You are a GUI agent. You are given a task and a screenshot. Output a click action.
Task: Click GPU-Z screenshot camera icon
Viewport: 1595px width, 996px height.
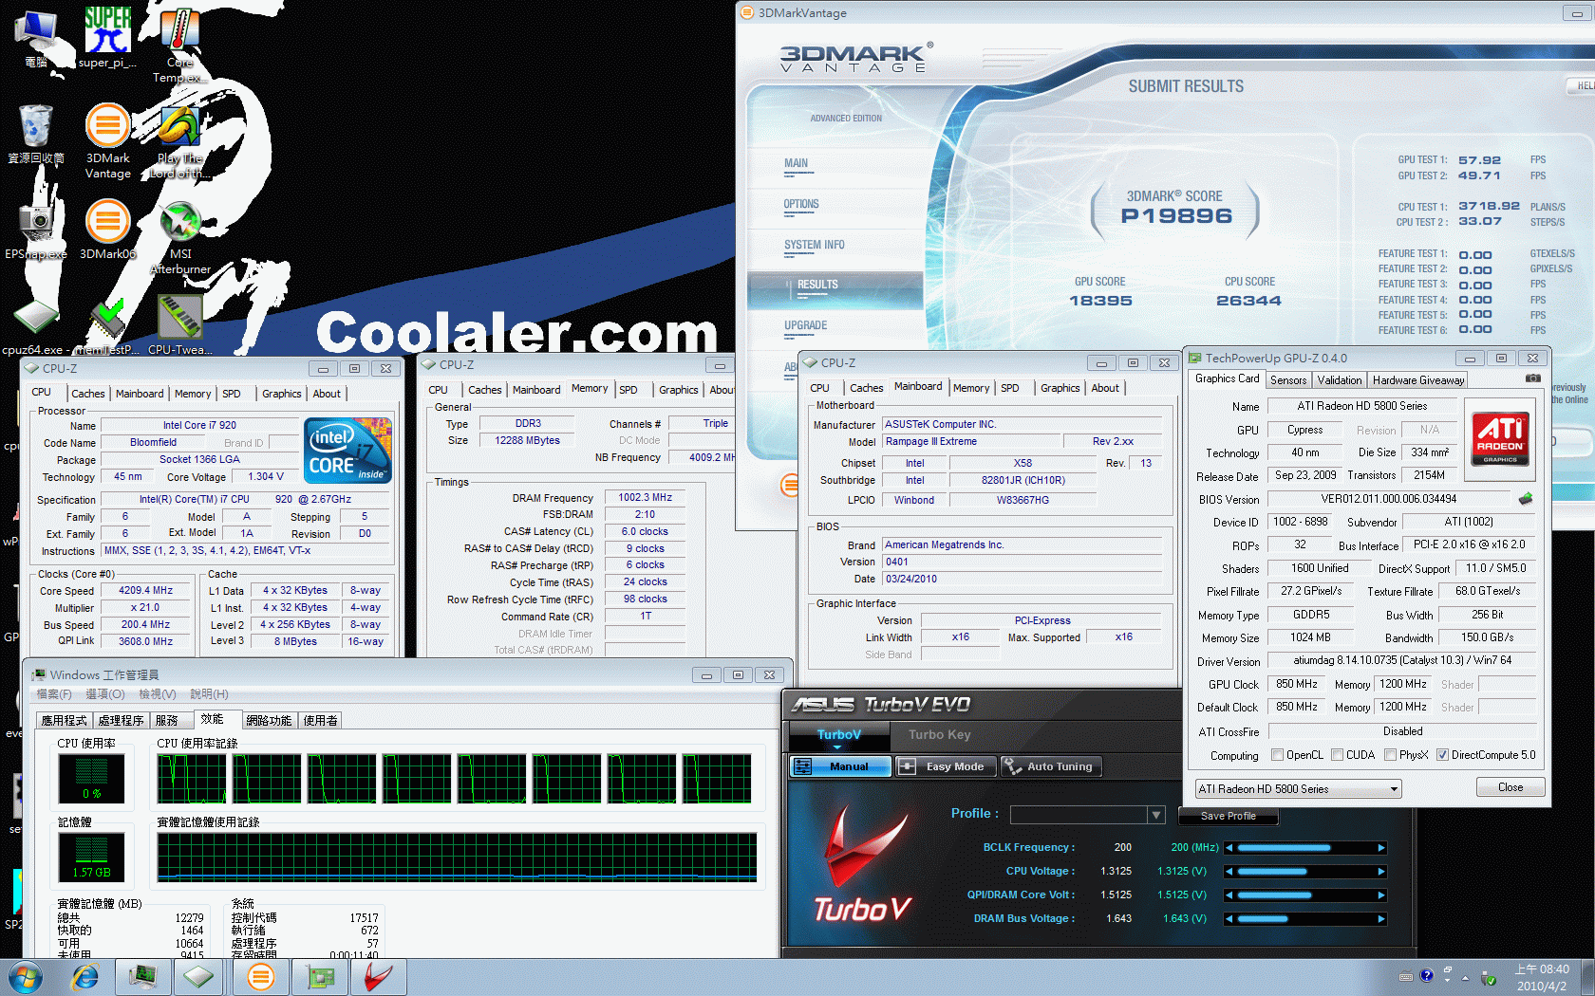pos(1532,378)
